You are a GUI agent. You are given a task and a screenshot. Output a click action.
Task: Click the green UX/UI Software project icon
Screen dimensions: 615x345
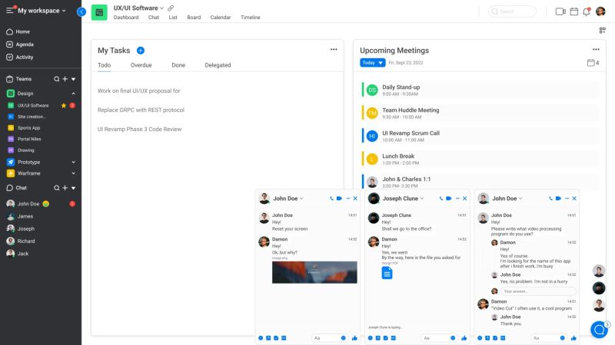pos(99,12)
